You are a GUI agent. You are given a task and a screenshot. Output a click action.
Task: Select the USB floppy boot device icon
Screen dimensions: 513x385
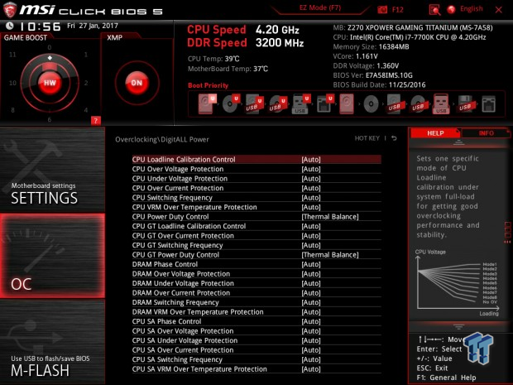coord(465,103)
